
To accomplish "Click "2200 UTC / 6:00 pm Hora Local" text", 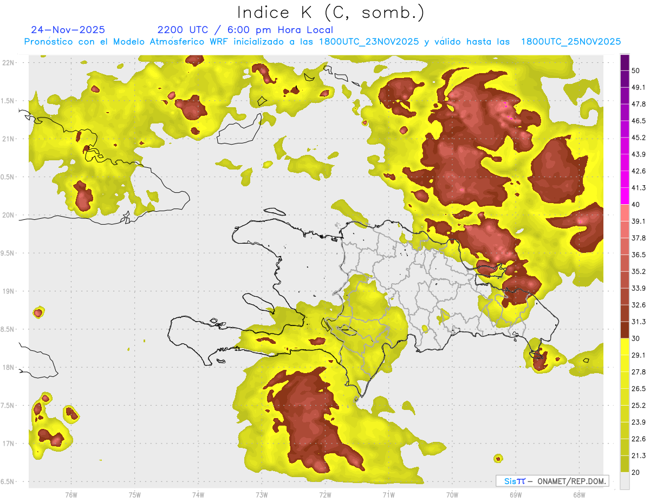I will [245, 30].
